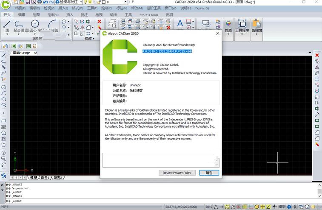Click the CADian application logo button
This screenshot has height=210, width=322.
pos(6,5)
